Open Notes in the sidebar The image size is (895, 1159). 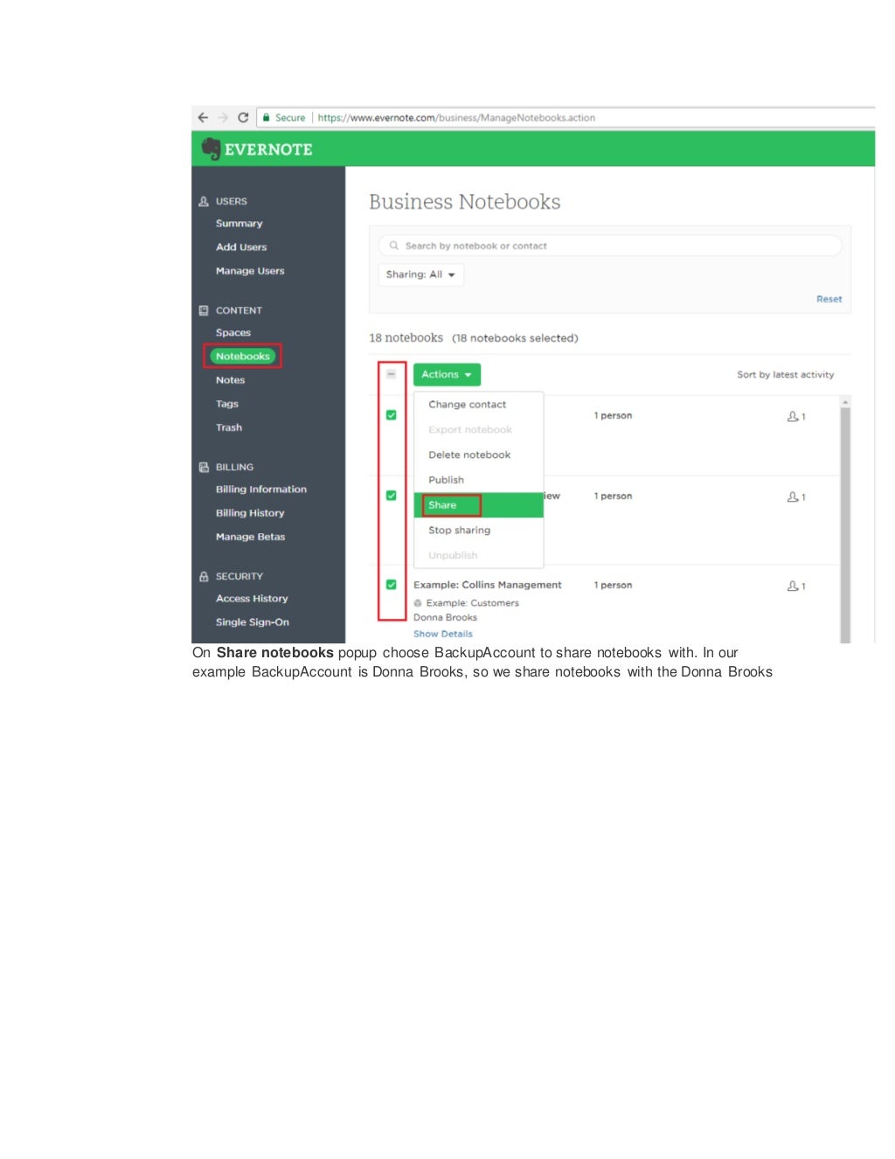coord(230,380)
